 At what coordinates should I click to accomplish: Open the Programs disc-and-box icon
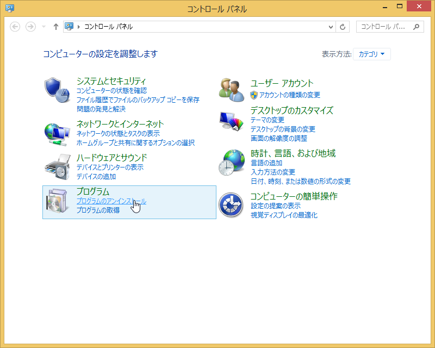tap(58, 202)
